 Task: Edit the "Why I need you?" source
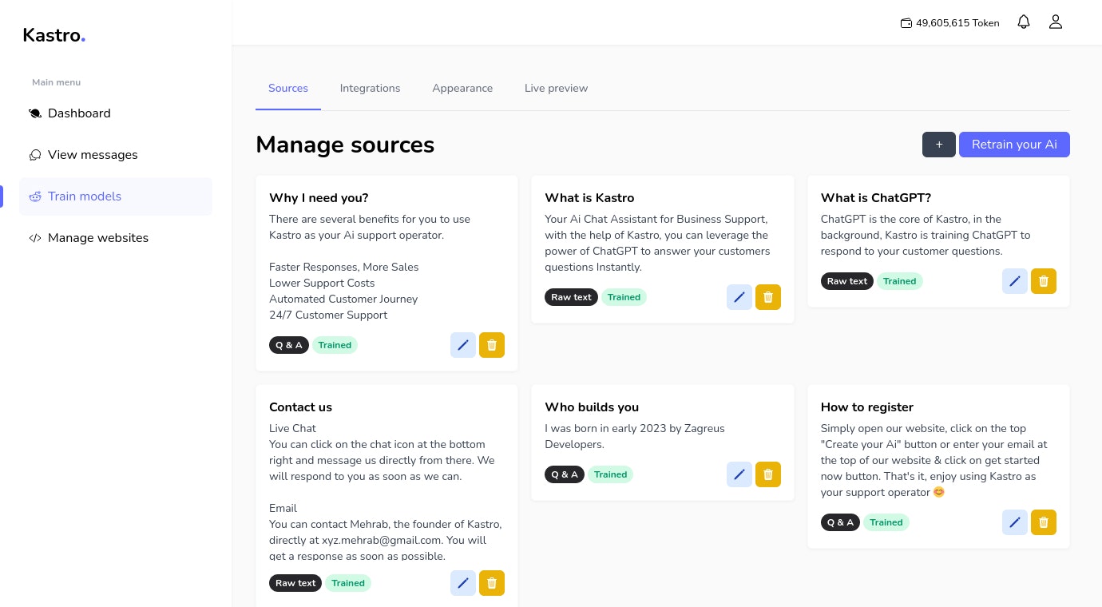[463, 345]
